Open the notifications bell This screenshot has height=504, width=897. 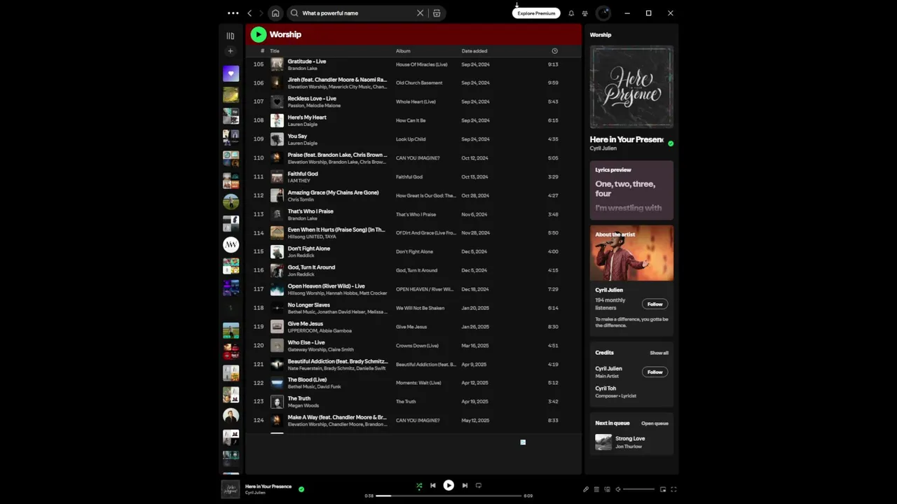click(x=571, y=13)
